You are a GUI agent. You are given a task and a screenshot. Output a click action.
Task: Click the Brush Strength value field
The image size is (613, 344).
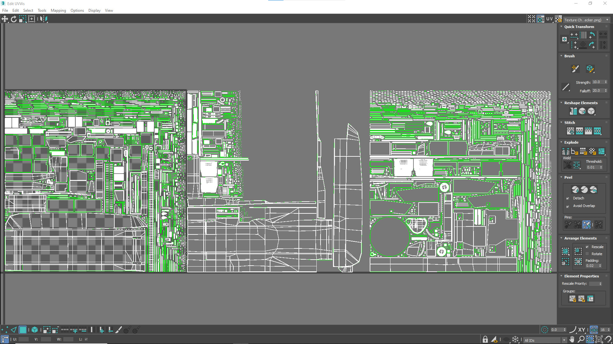[597, 82]
